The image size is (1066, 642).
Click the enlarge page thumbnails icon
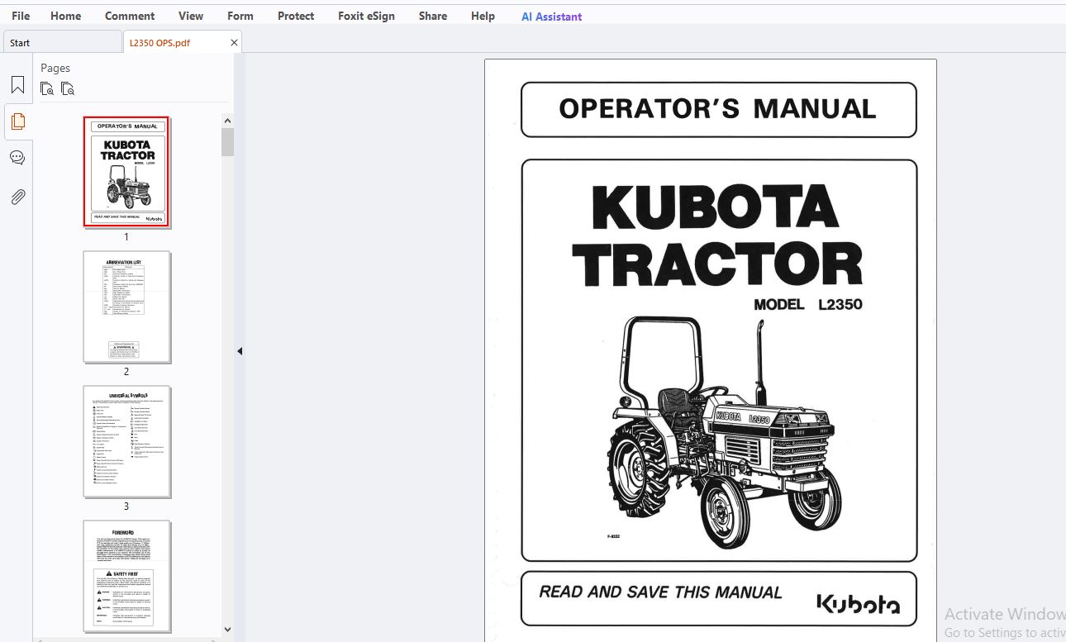point(47,88)
